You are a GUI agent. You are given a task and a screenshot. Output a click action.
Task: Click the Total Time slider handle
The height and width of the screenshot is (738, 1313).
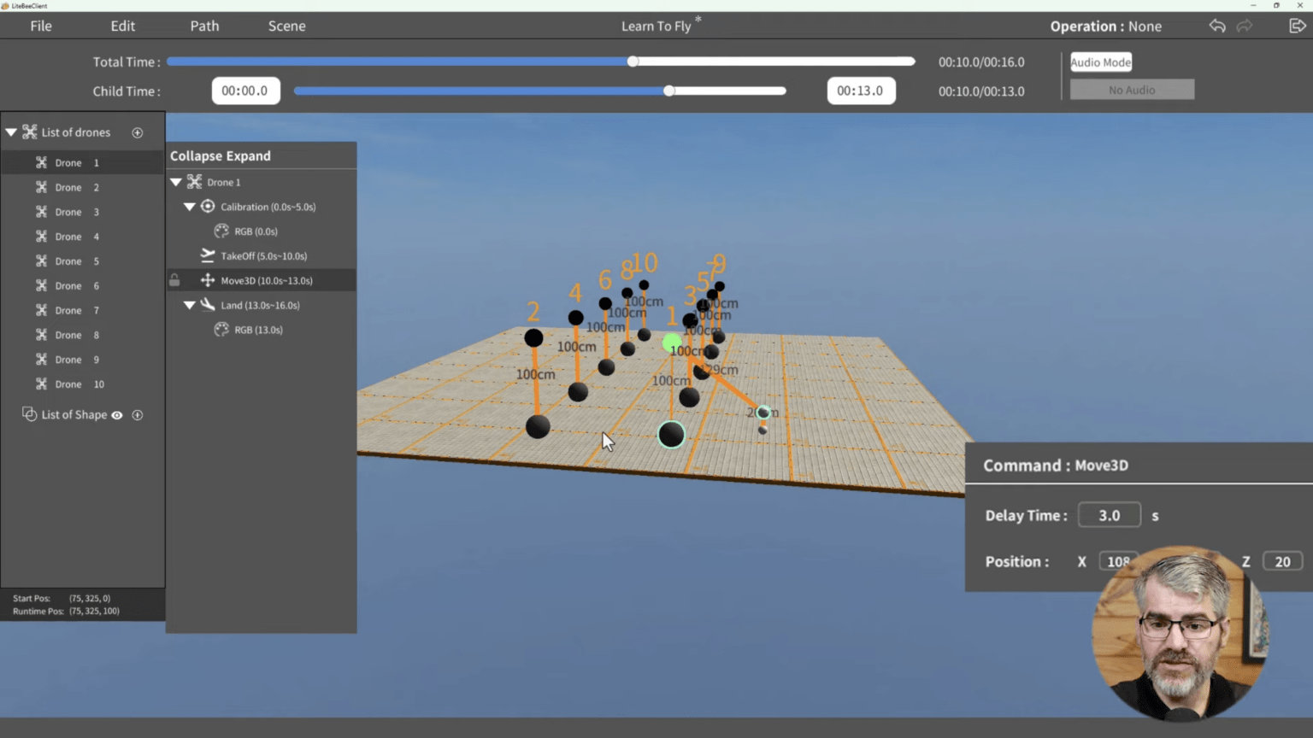point(633,61)
